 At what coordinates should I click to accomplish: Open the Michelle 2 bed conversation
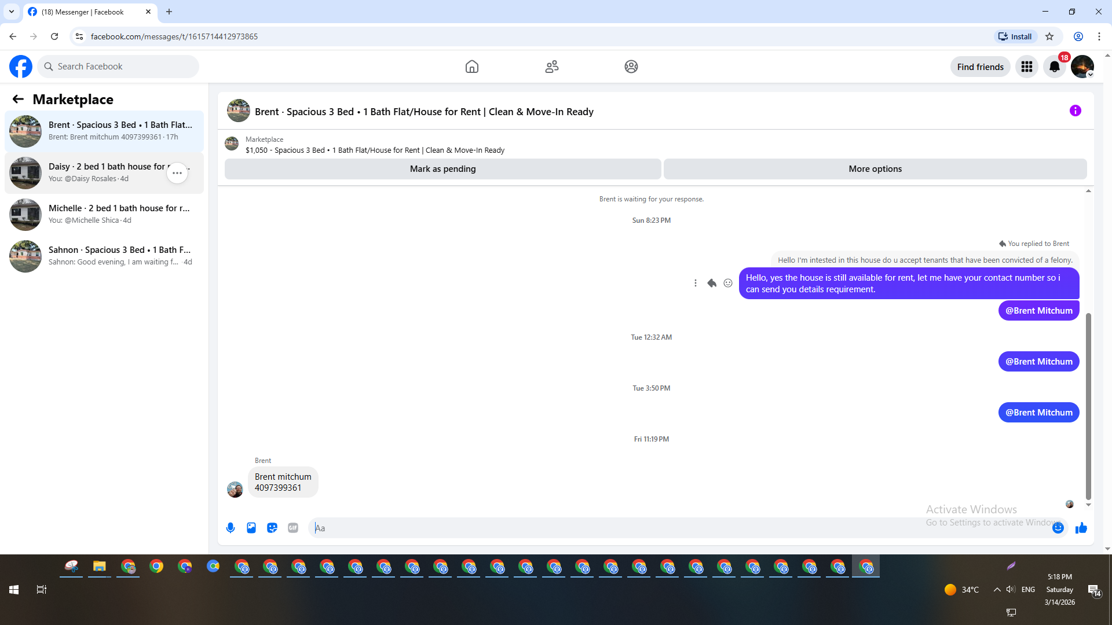coord(104,215)
